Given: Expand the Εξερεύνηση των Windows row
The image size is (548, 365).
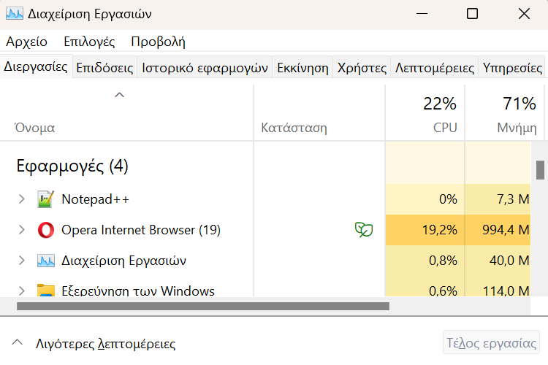Looking at the screenshot, I should (x=22, y=291).
